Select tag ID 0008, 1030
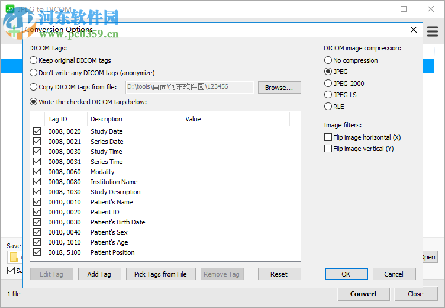445x308 pixels. 65,192
